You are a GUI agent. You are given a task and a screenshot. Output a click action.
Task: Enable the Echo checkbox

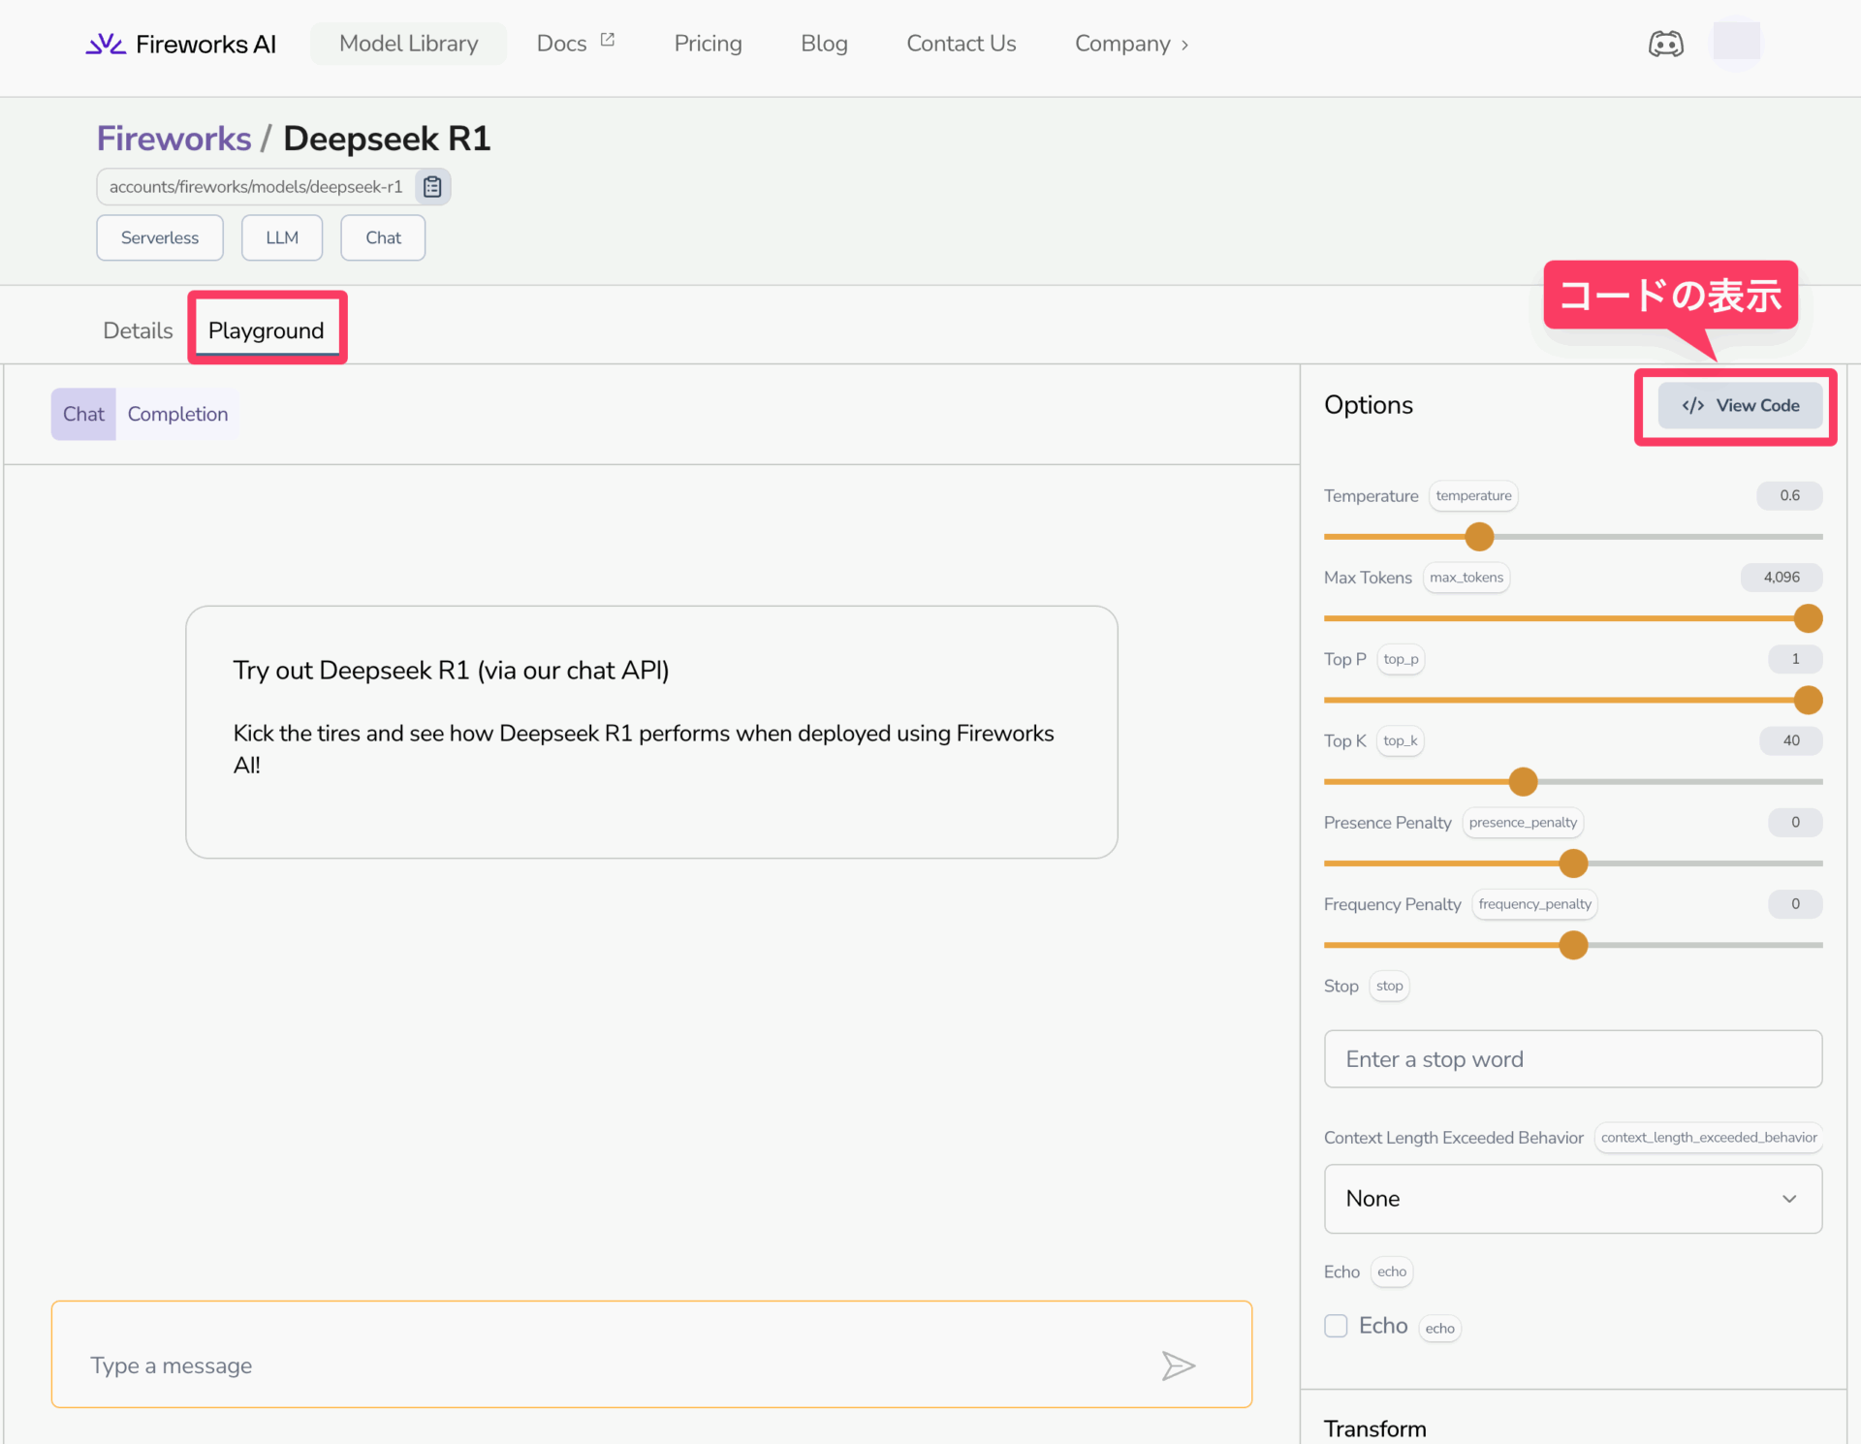(1336, 1326)
